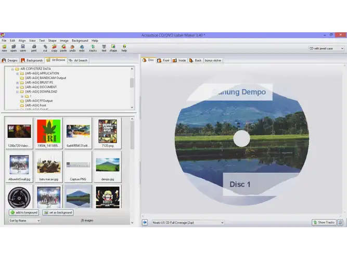Screen dimensions: 347x260
Task: Undo the last action via undo icon
Action: coord(72,48)
